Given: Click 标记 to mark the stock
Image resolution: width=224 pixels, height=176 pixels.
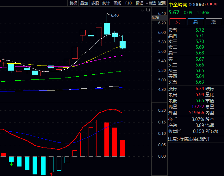Looking at the screenshot, I should (x=139, y=3).
